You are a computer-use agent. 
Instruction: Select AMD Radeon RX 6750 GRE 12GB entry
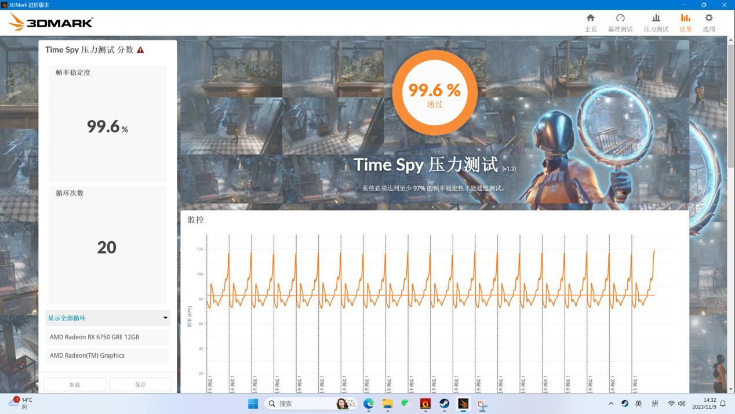point(108,337)
